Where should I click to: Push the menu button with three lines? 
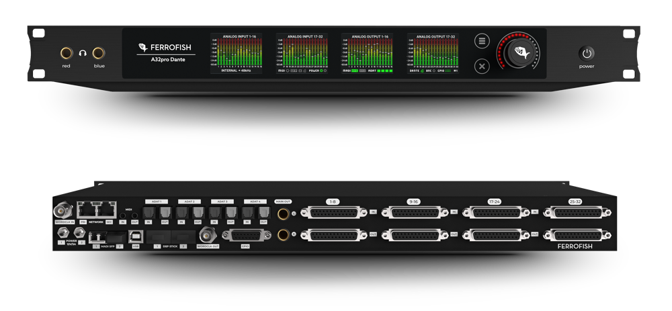[x=482, y=41]
